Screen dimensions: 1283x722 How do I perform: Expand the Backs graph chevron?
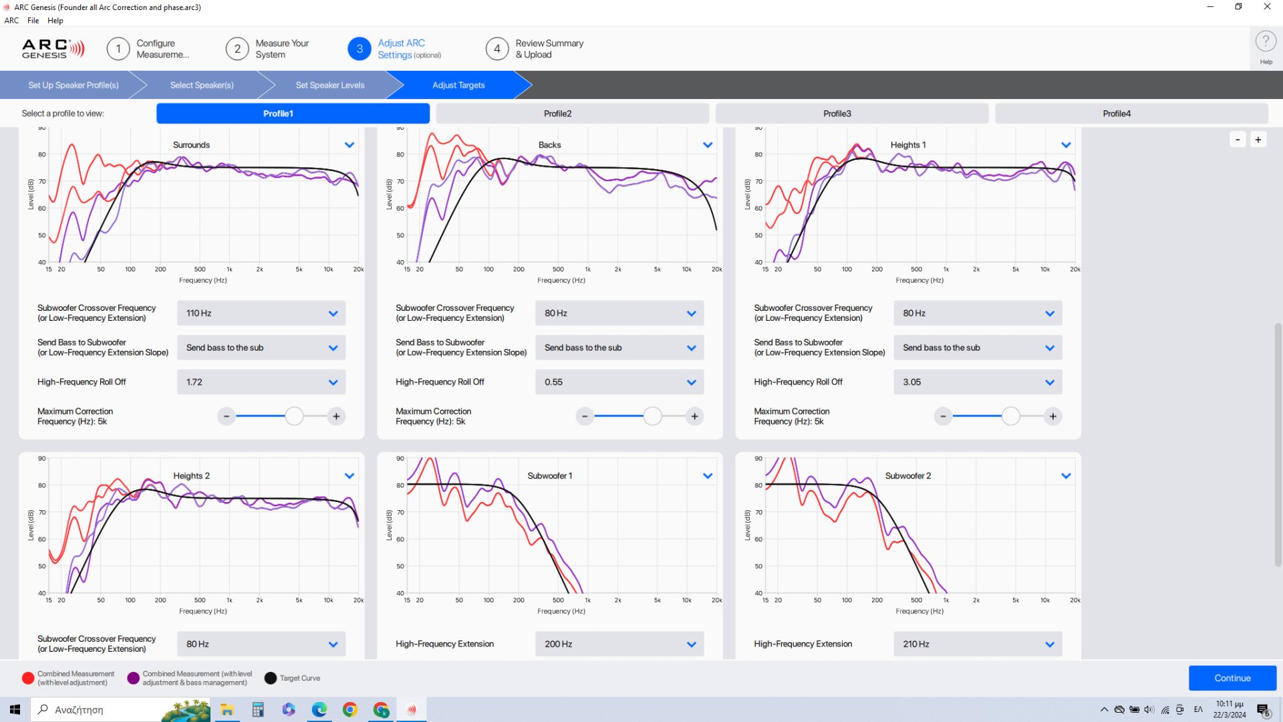point(708,145)
